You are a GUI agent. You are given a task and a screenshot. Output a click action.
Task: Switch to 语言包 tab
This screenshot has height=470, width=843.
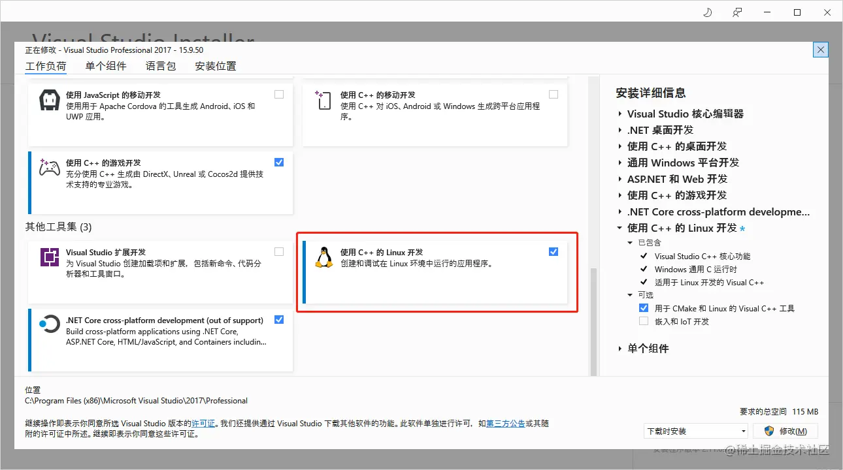click(161, 66)
